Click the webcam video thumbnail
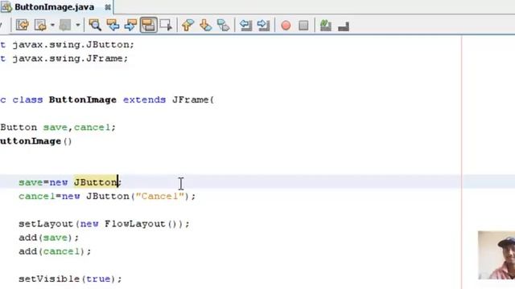Viewport: 515px width, 289px height. (496, 255)
